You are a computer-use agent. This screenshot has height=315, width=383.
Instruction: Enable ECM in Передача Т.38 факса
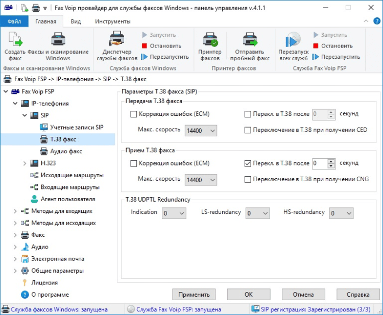click(x=134, y=114)
